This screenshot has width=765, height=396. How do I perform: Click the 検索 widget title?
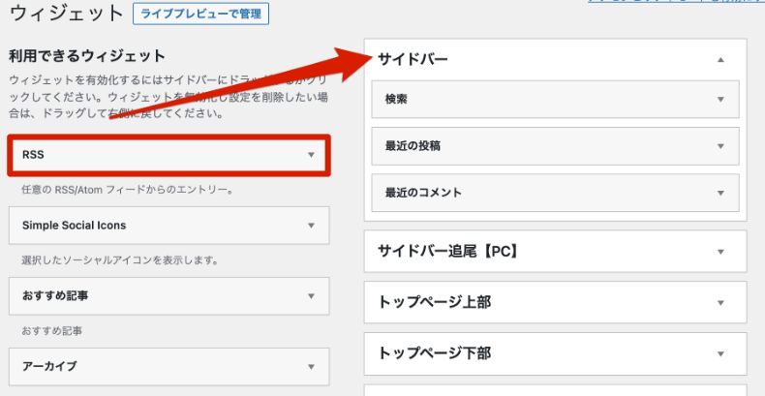point(396,99)
